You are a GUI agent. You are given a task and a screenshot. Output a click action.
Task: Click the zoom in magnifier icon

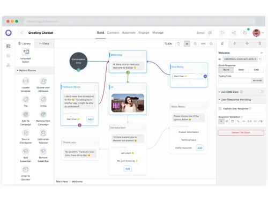click(x=211, y=43)
